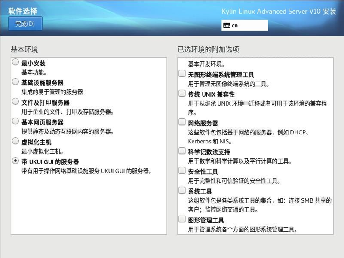This screenshot has height=258, width=344.
Task: Click the description 用于数学和科学计算以及平行计算的工具。
Action: coord(240,161)
